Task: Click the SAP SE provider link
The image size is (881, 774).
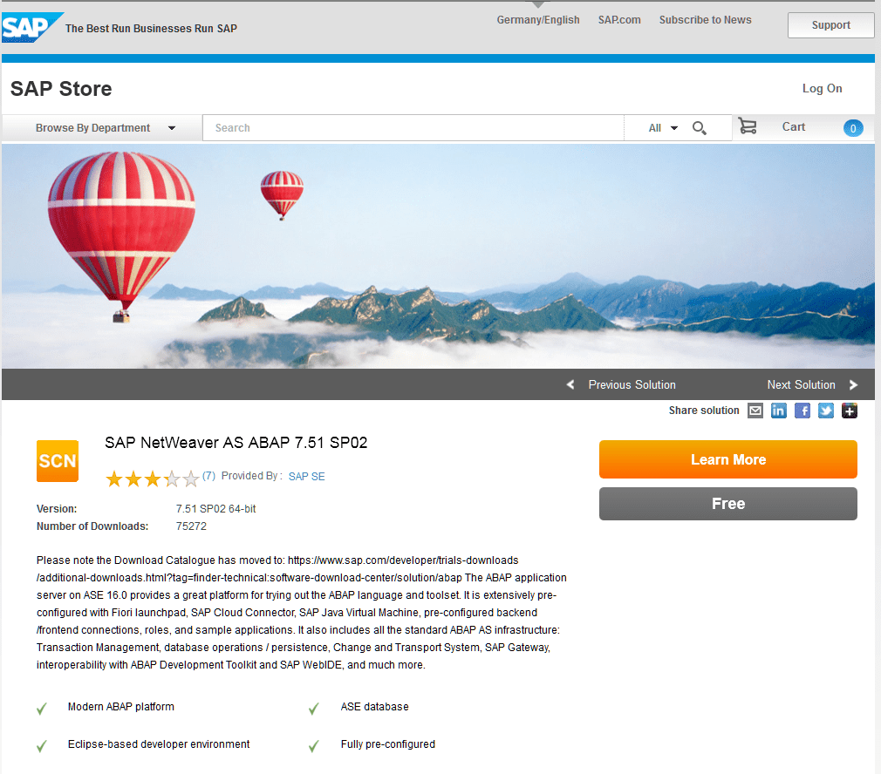Action: 307,477
